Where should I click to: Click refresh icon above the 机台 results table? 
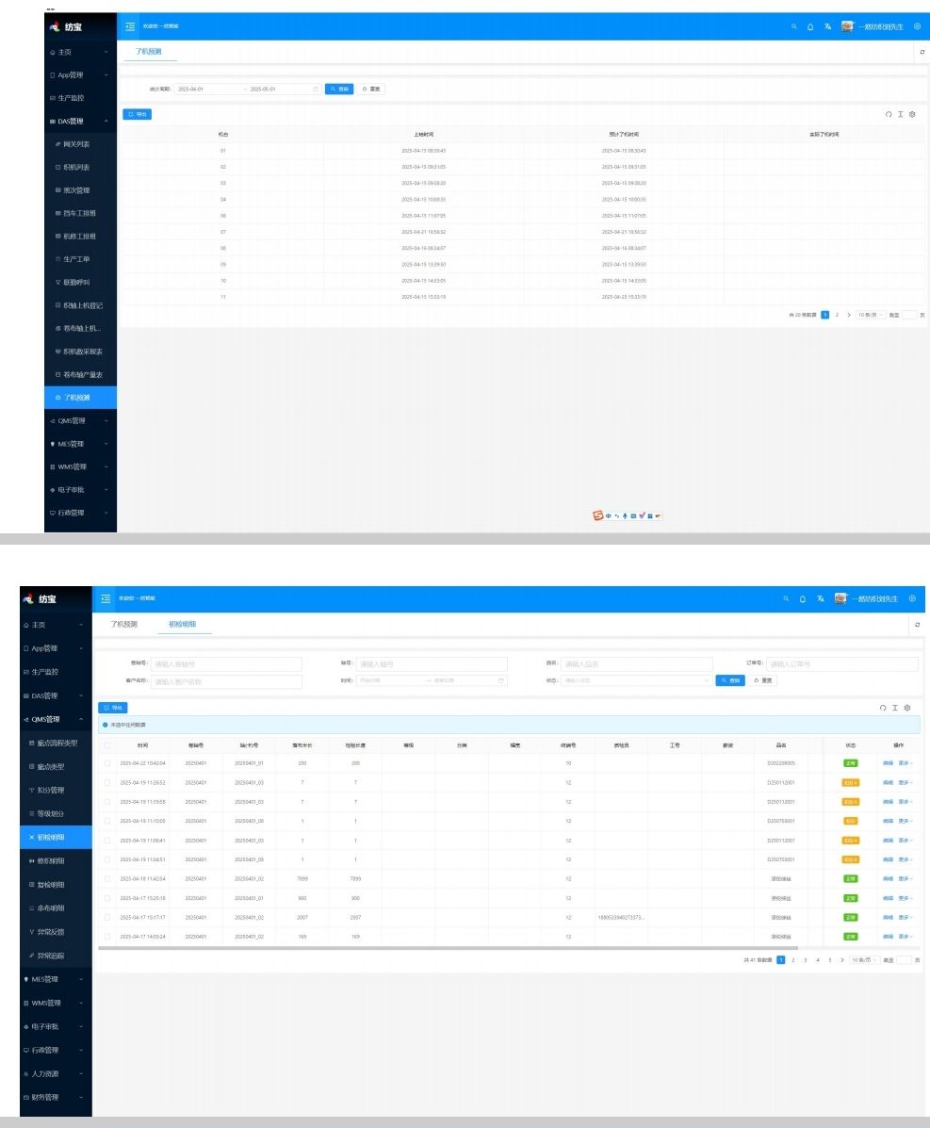coord(888,114)
